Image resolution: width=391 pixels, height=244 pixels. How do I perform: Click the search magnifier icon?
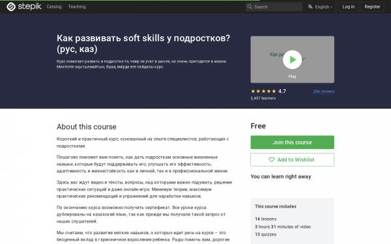(x=250, y=7)
